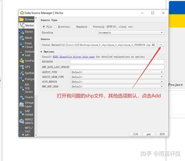Image resolution: width=185 pixels, height=161 pixels.
Task: Collapse the Options section
Action: (41, 52)
